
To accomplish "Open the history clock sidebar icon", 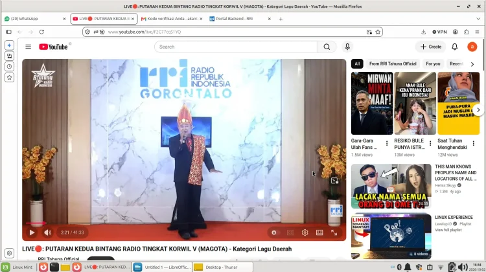I will pyautogui.click(x=9, y=67).
